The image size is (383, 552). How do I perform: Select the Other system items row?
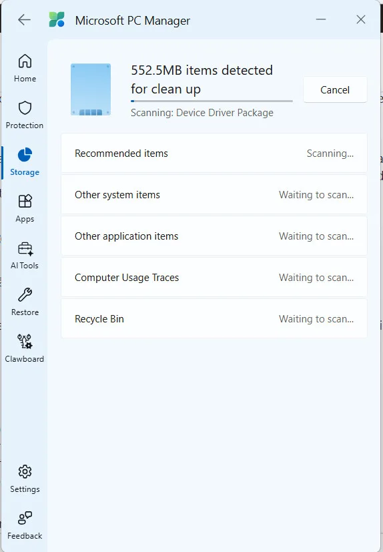(x=214, y=195)
